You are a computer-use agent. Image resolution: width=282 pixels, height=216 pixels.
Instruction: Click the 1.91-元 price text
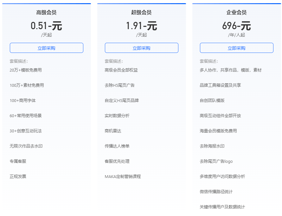pyautogui.click(x=141, y=25)
